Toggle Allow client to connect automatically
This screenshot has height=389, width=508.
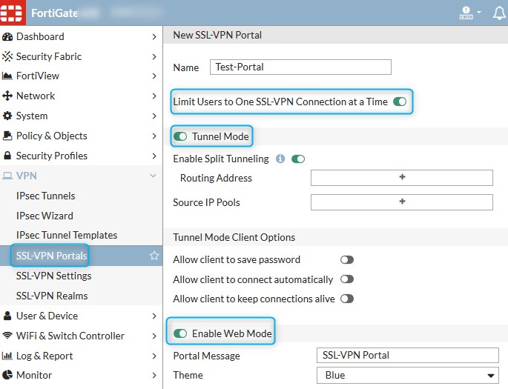point(346,279)
